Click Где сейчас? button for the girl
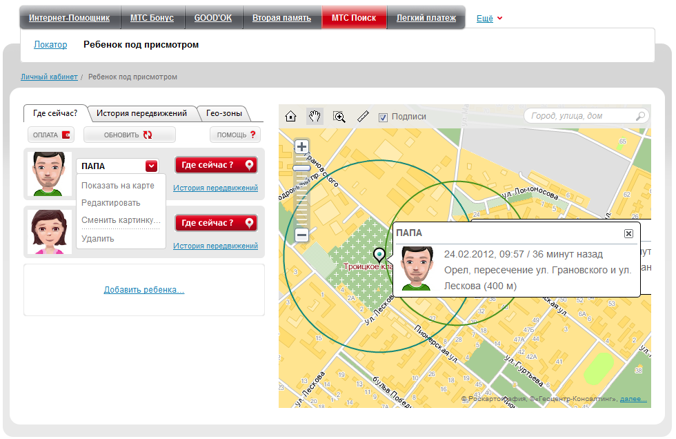676x439 pixels. 216,223
